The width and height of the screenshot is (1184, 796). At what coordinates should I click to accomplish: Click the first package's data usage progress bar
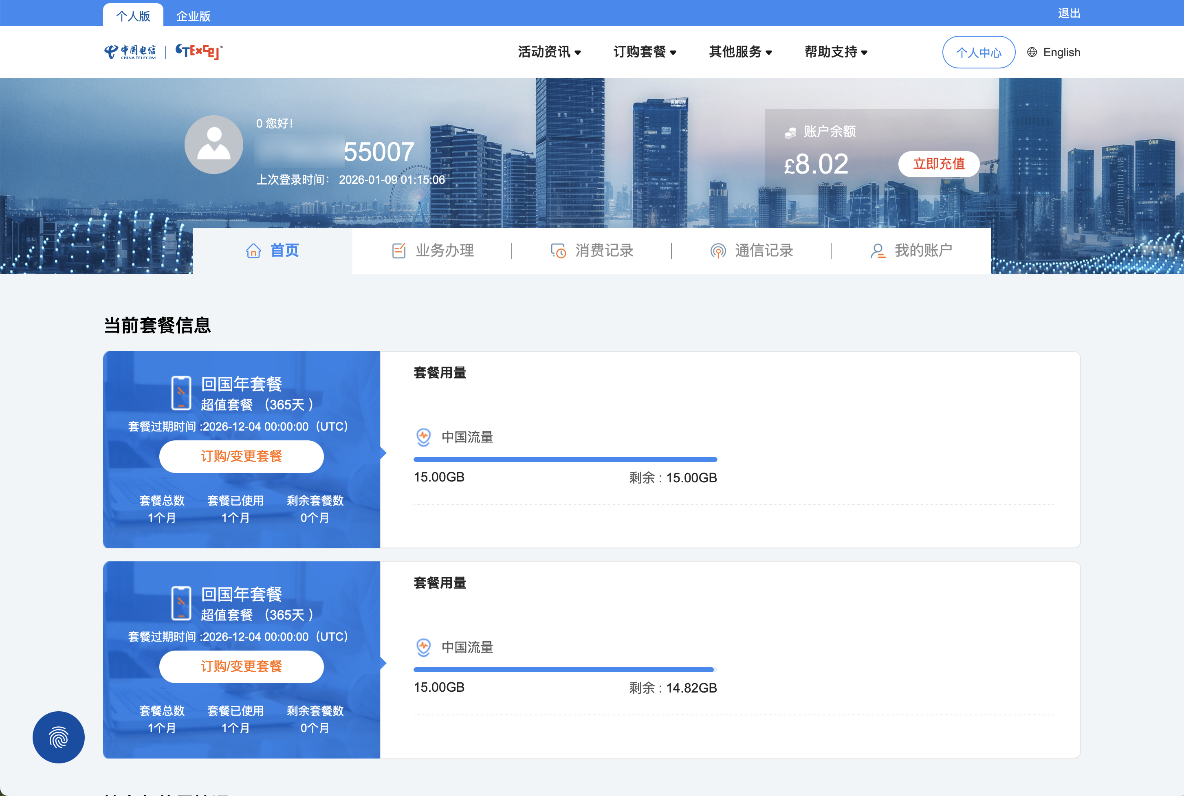(565, 460)
